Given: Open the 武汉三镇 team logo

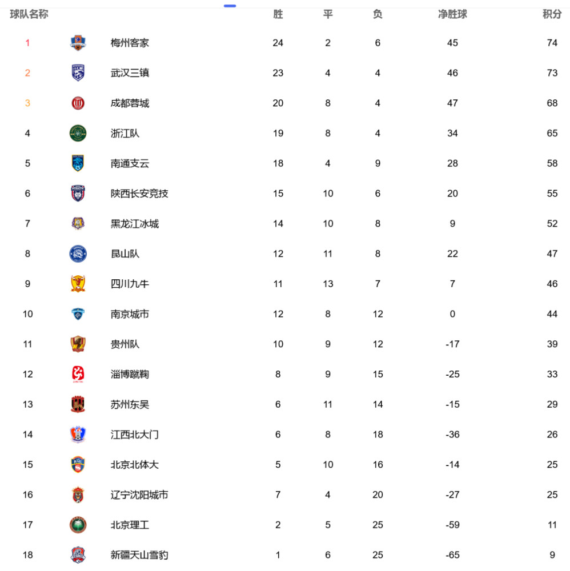Looking at the screenshot, I should click(78, 73).
